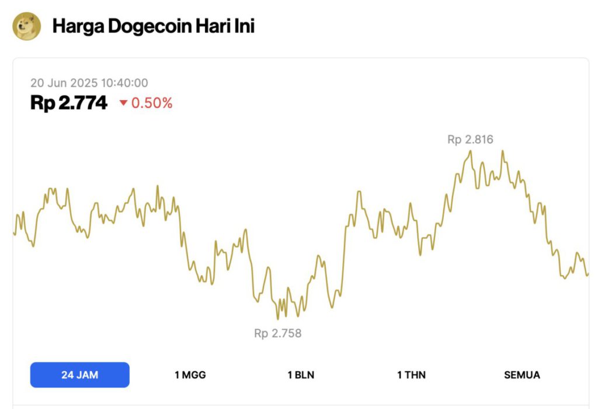This screenshot has width=598, height=409.
Task: Click the Rp 2.774 current price
Action: click(69, 103)
